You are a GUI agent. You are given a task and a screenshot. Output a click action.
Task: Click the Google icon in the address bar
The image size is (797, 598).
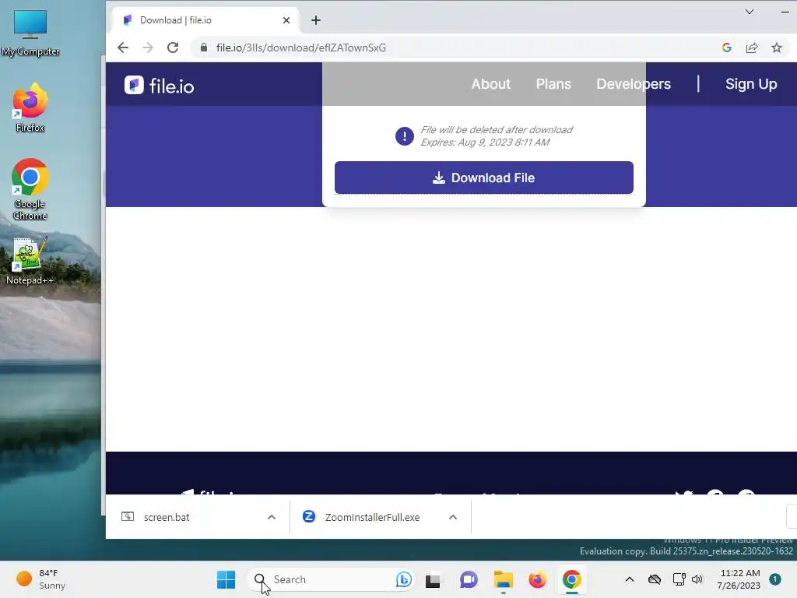coord(726,47)
